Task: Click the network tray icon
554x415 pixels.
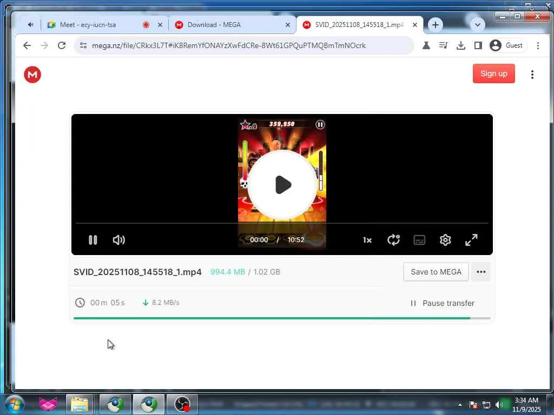Action: [x=486, y=405]
